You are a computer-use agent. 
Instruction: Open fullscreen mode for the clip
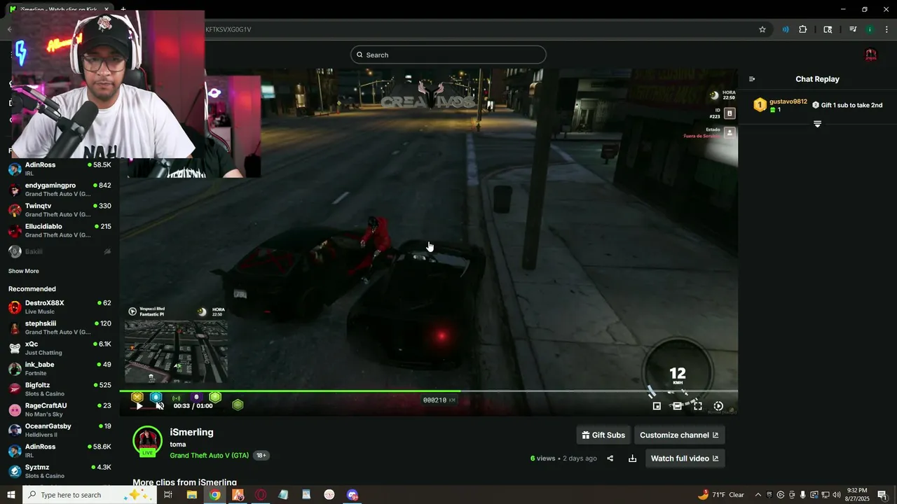pyautogui.click(x=698, y=406)
